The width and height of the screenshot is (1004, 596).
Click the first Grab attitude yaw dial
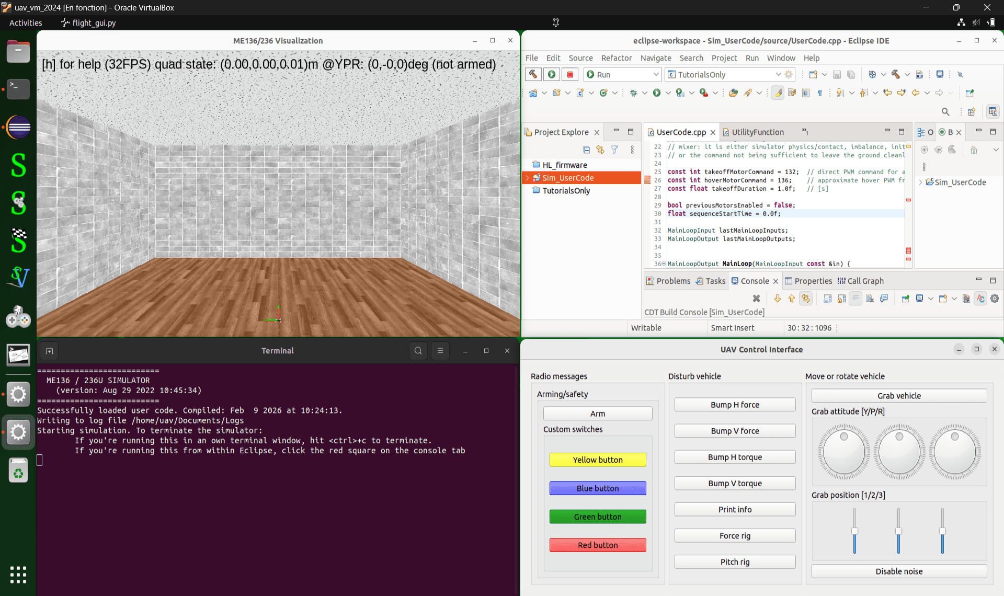(x=843, y=452)
